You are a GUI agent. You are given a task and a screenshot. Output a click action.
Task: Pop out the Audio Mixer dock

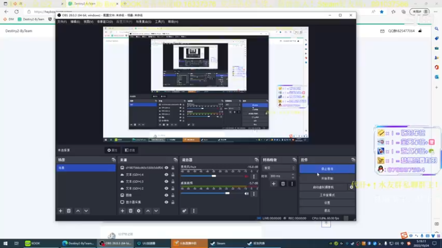click(x=256, y=160)
